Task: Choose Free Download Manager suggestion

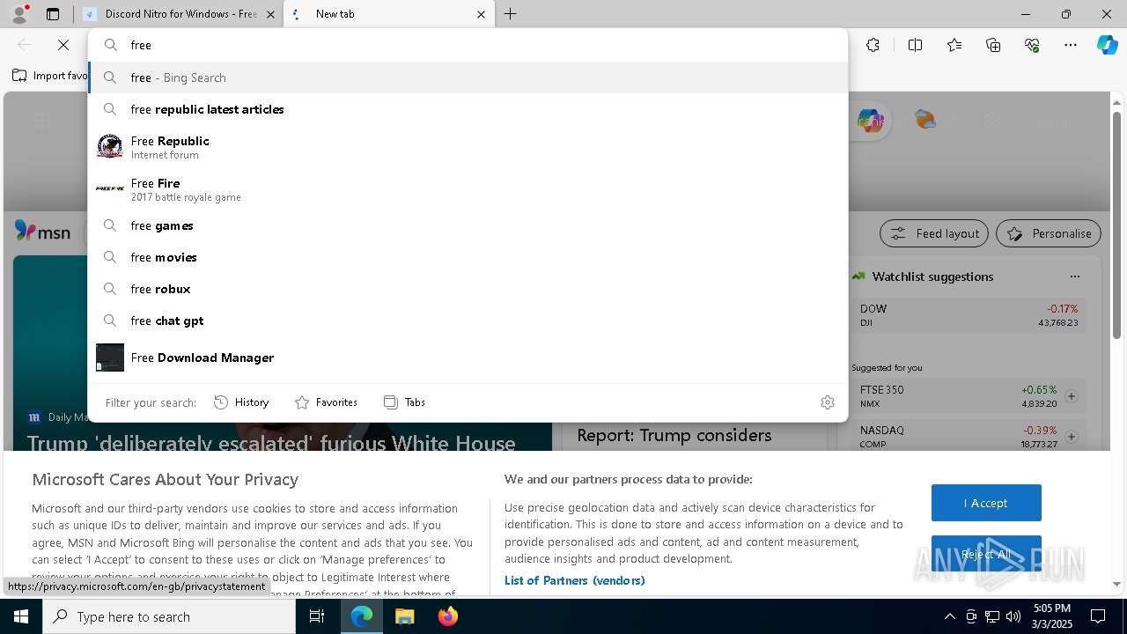Action: coord(468,358)
